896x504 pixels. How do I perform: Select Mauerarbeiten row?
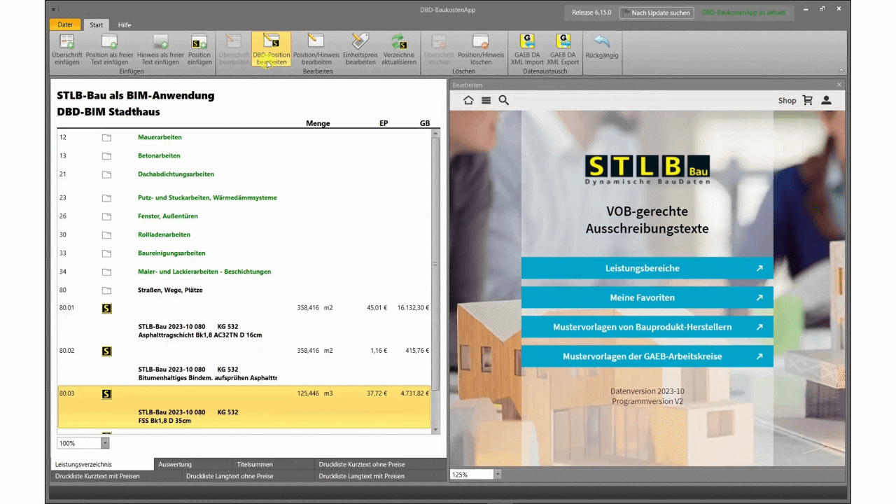(244, 137)
